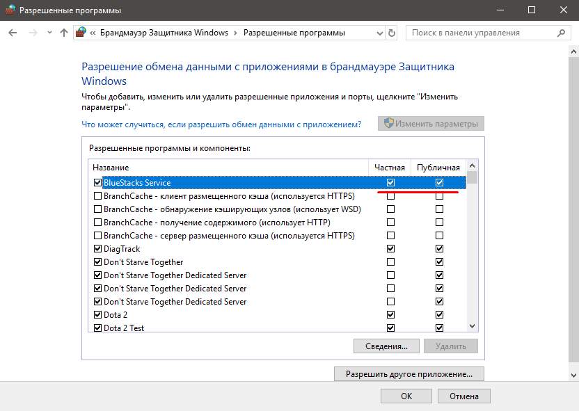Viewport: 579px width, 411px height.
Task: Enable private network for Don't Starve Together
Action: [x=390, y=262]
